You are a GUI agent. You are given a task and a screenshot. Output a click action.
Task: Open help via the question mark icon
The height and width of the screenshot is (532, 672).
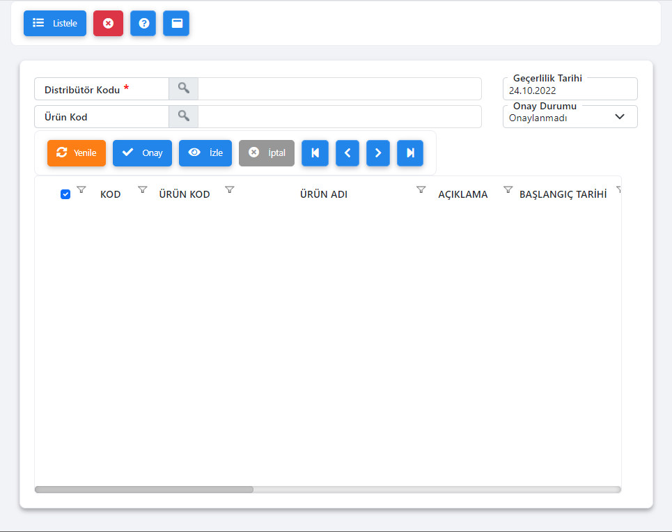click(143, 23)
